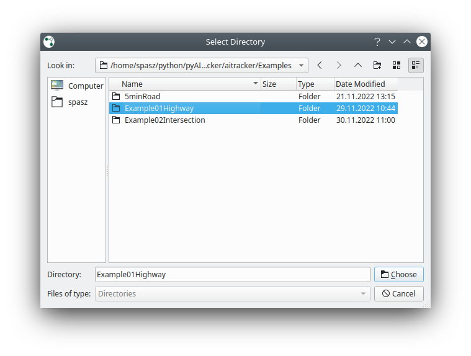The width and height of the screenshot is (471, 356).
Task: Select the Example02Intersection folder
Action: (x=164, y=120)
